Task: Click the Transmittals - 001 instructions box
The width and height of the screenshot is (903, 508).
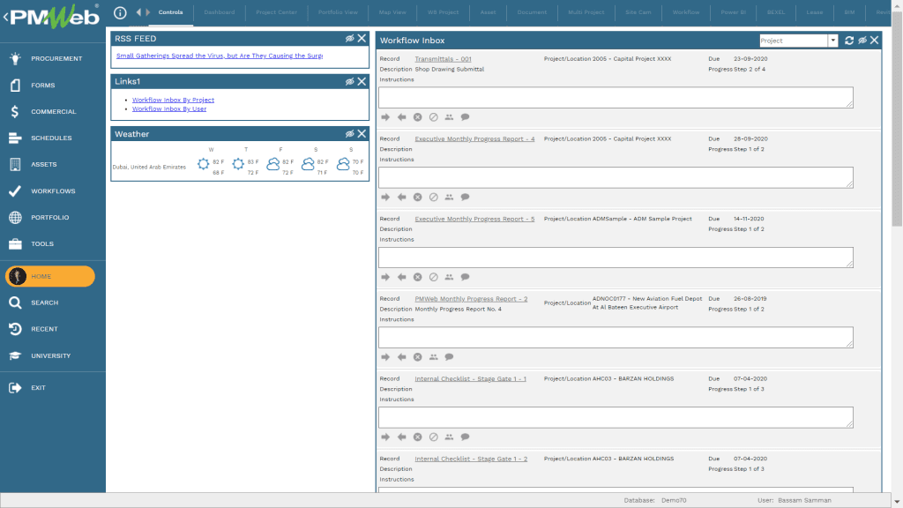Action: click(x=616, y=97)
